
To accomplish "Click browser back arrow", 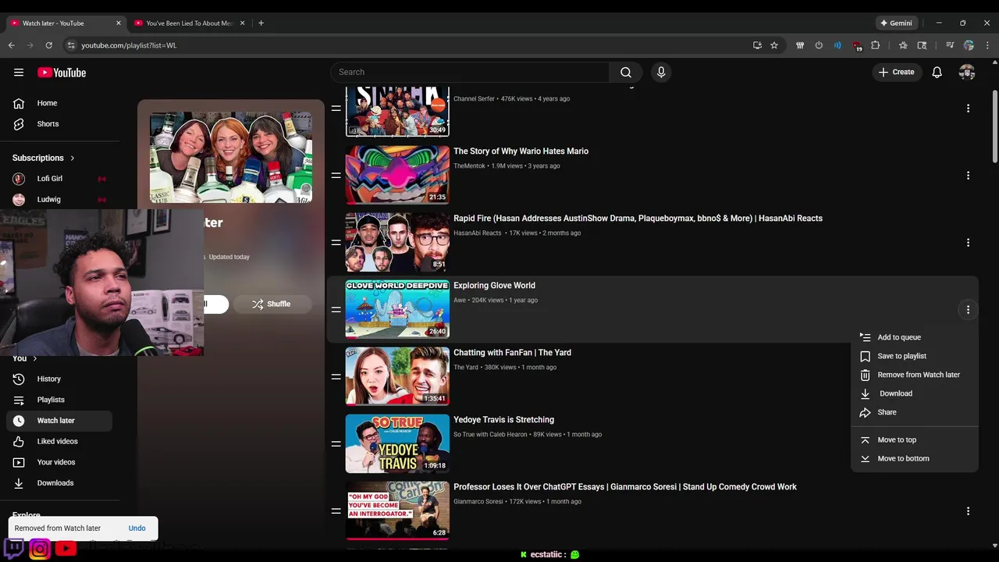I will point(12,45).
